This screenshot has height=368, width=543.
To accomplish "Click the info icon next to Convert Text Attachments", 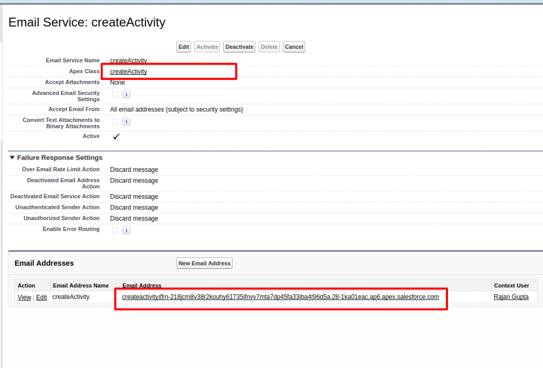I will (126, 121).
